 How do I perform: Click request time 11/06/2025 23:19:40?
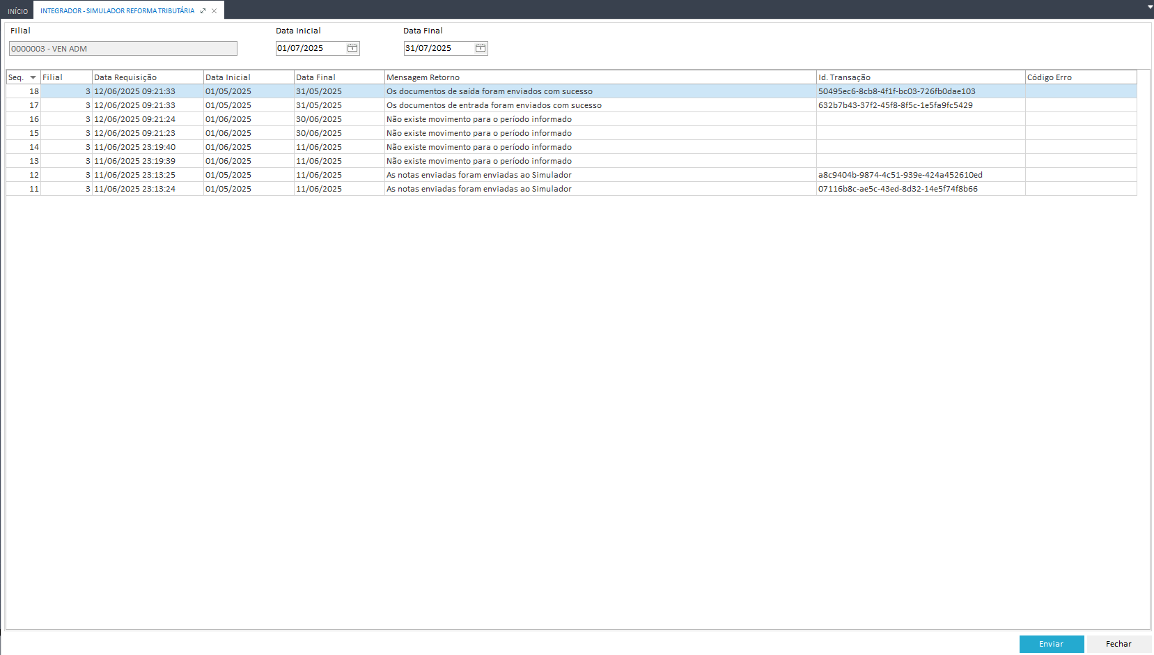(135, 147)
